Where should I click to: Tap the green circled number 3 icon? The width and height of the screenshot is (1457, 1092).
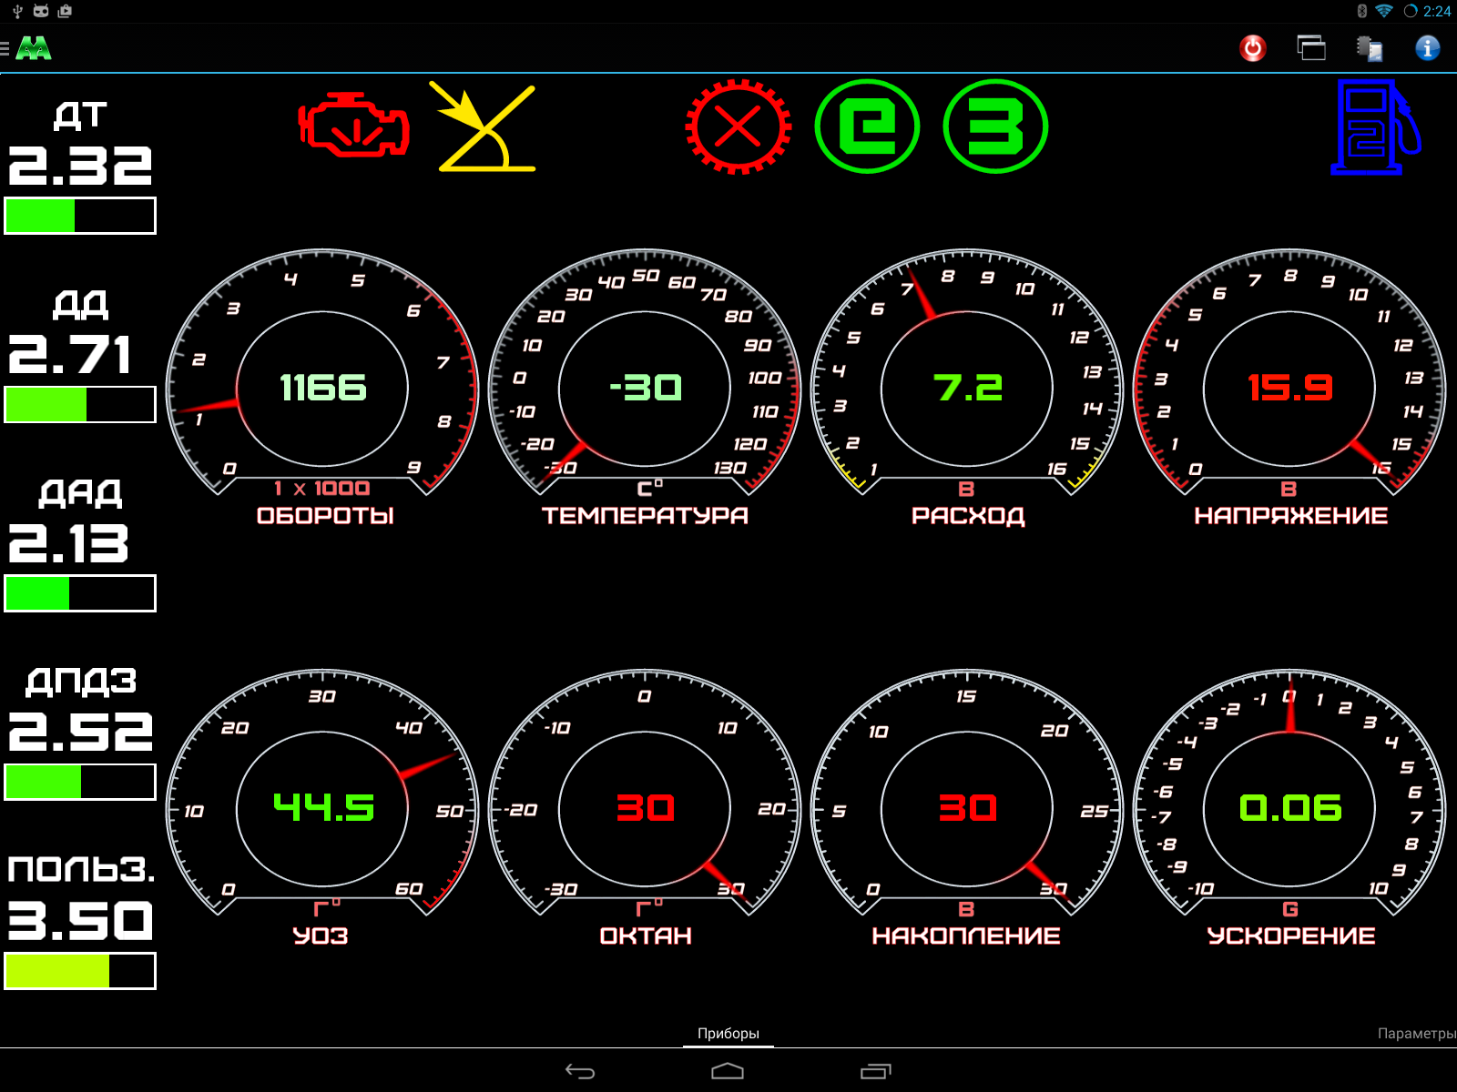pos(995,126)
